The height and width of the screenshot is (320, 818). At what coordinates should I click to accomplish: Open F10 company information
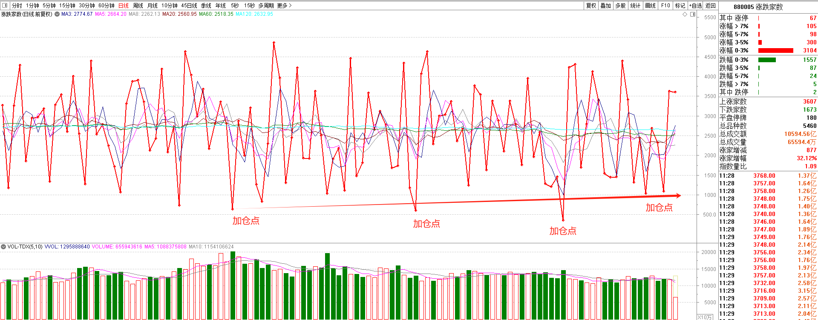pos(665,6)
